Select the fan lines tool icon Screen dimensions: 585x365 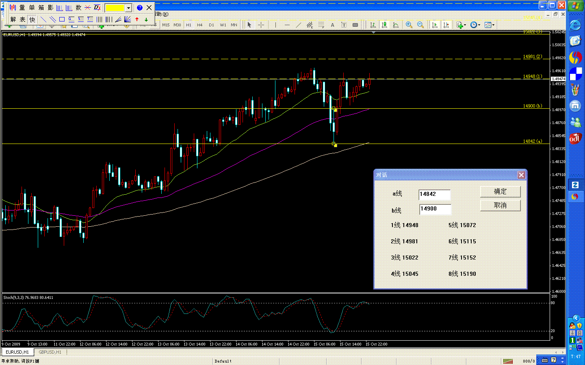click(128, 19)
